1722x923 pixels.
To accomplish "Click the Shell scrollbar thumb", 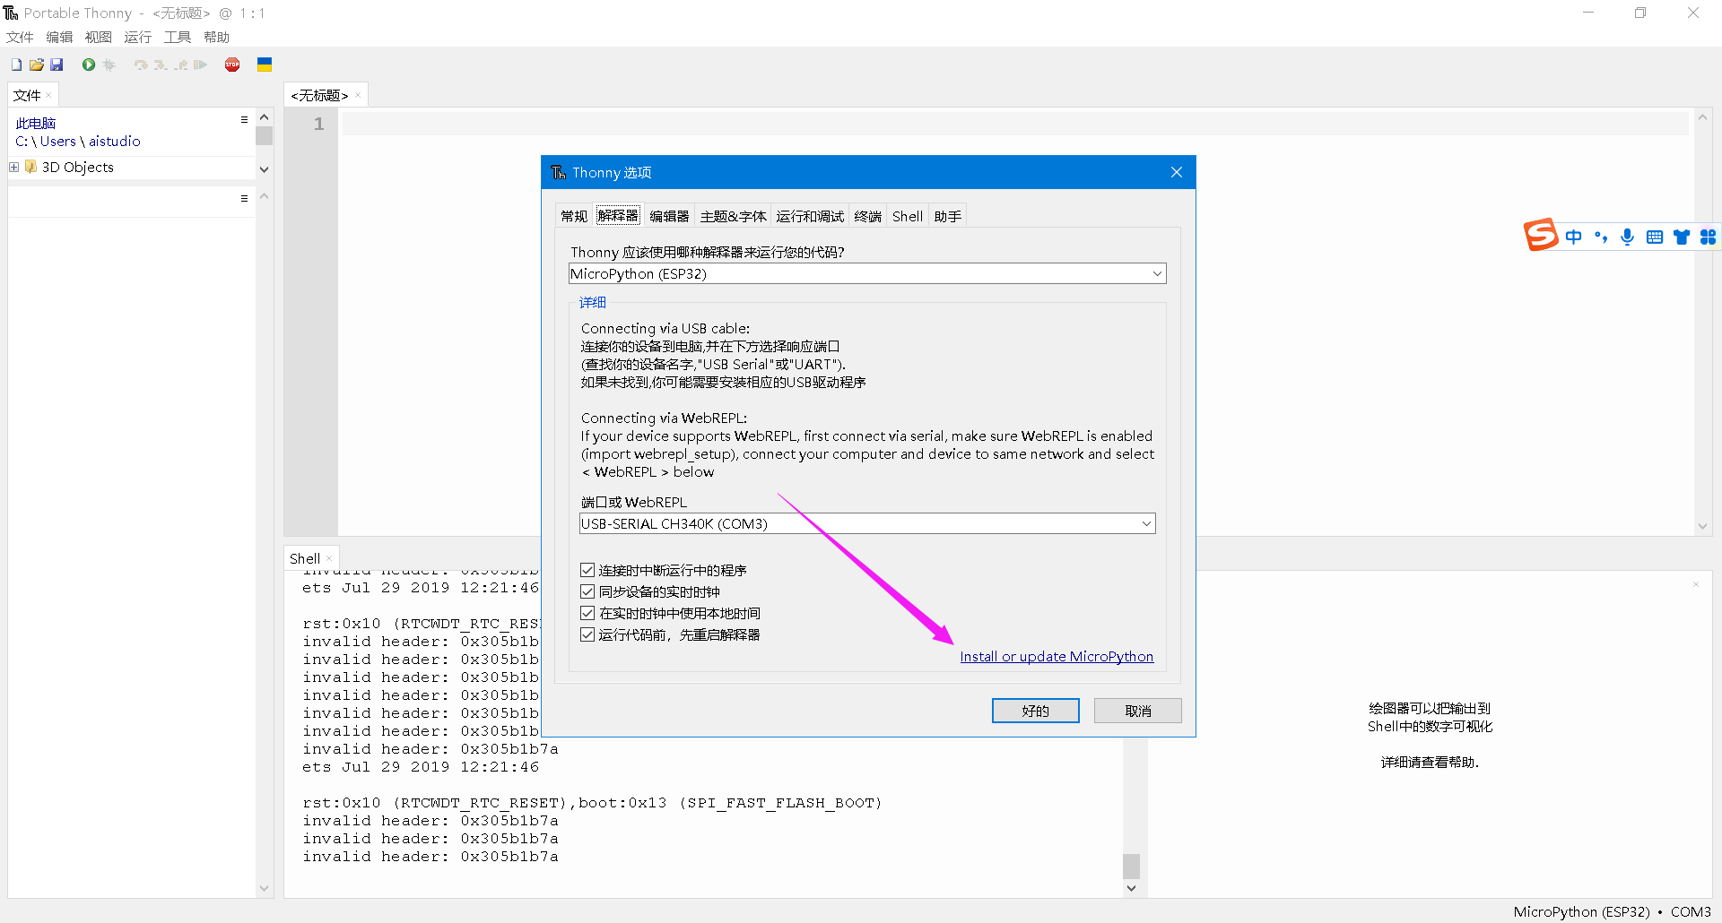I will coord(1131,866).
